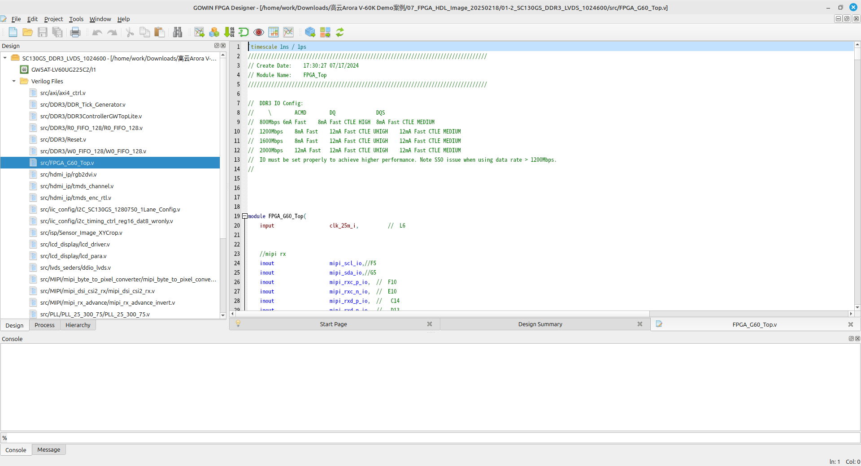Redo the last undone edit
This screenshot has height=466, width=861.
pos(112,32)
